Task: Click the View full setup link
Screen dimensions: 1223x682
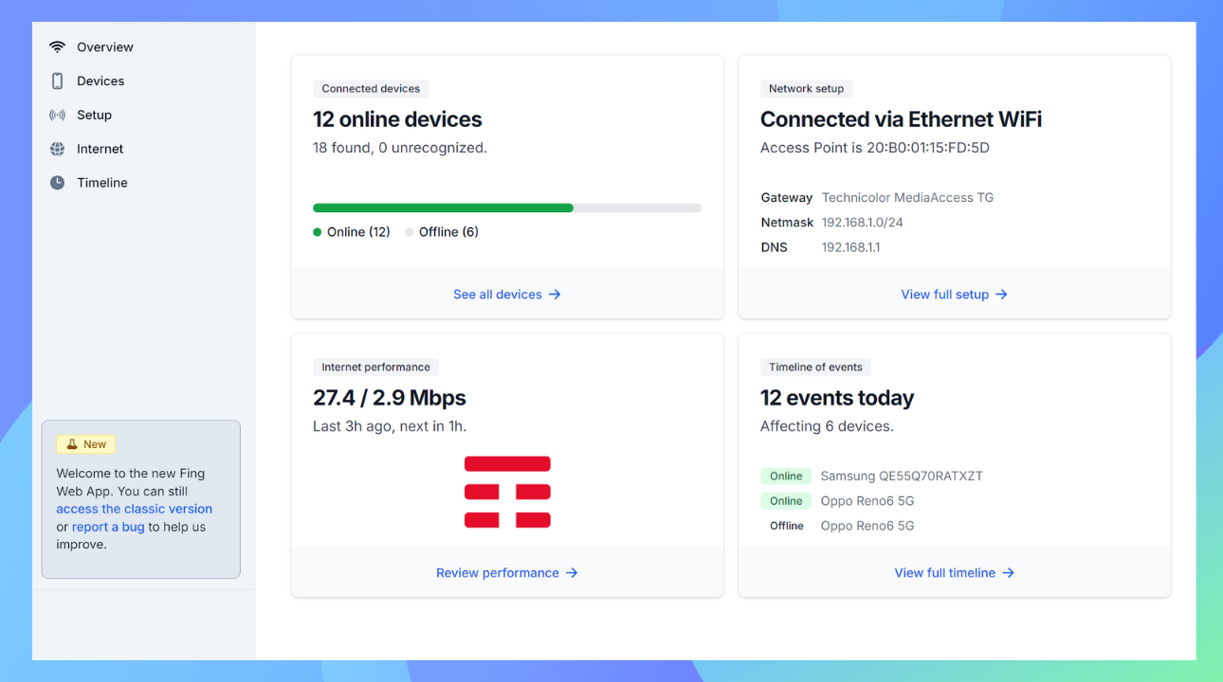Action: coord(955,295)
